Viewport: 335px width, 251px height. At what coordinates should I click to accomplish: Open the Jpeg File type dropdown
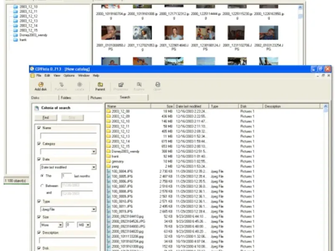[x=93, y=209]
